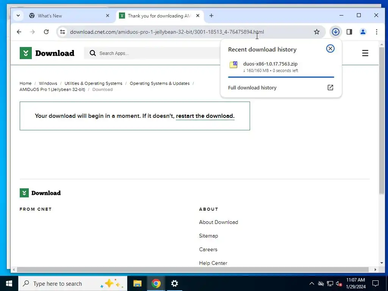Click the Chrome taskbar icon
This screenshot has height=291, width=388.
coord(156,283)
